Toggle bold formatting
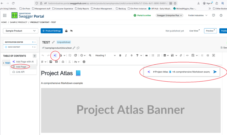Viewport: 227px width, 135px height. click(x=120, y=55)
